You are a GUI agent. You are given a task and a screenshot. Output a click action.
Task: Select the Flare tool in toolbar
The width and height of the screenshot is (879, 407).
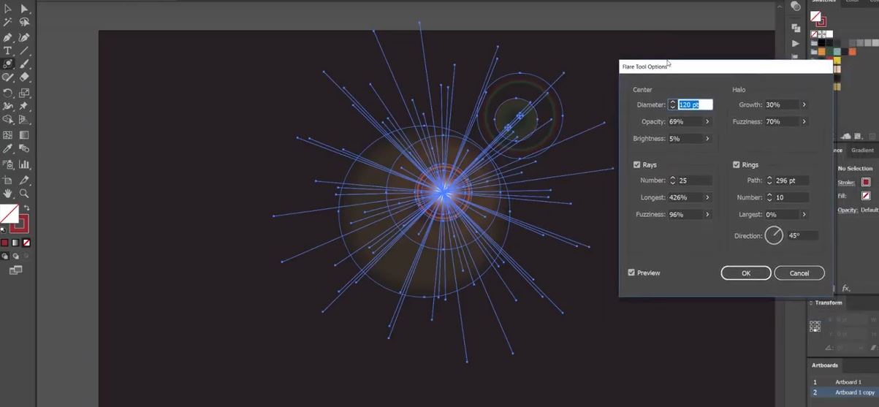pyautogui.click(x=7, y=64)
